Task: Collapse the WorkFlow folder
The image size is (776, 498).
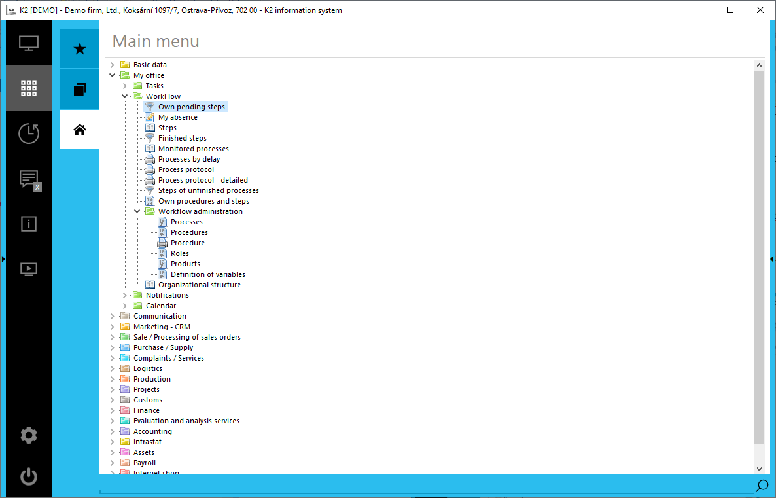Action: click(125, 96)
